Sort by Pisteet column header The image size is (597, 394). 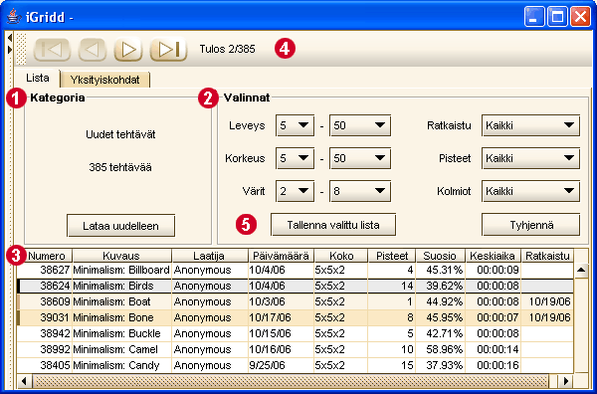[x=392, y=256]
